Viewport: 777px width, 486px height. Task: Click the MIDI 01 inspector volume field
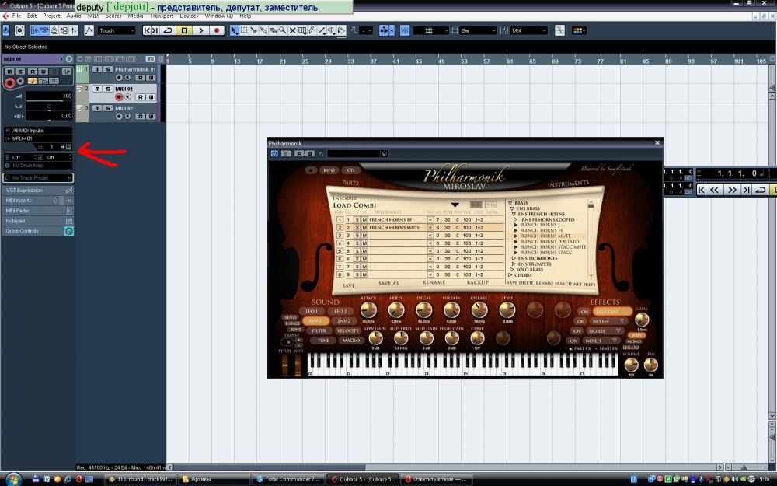click(x=49, y=96)
